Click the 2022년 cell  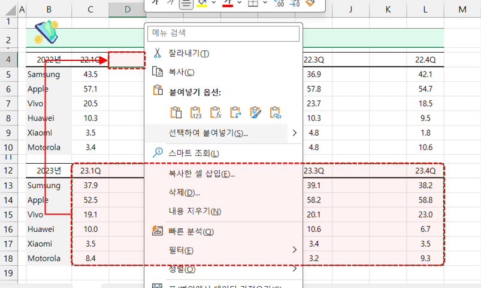click(x=49, y=60)
